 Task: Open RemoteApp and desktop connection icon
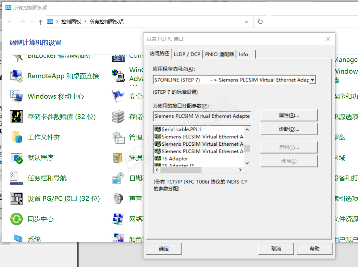(x=17, y=76)
